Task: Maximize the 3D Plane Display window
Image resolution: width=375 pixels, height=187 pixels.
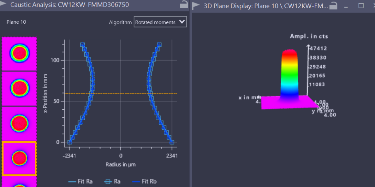Action: pos(361,5)
